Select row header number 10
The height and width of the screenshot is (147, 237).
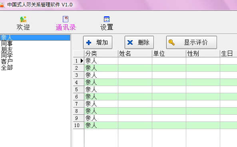pos(79,125)
